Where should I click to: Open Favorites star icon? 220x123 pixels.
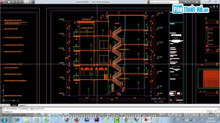193,2
